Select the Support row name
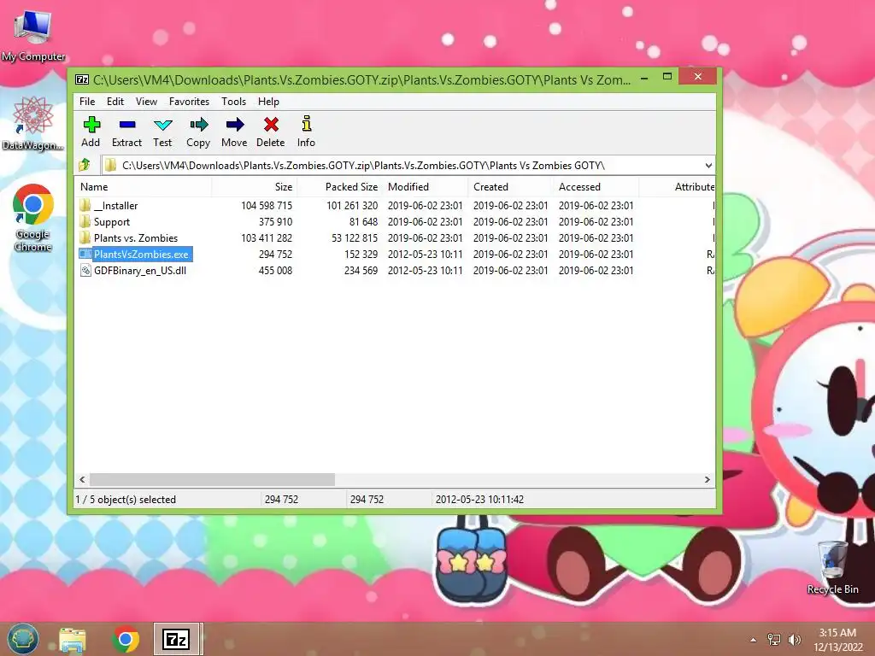 pyautogui.click(x=112, y=222)
